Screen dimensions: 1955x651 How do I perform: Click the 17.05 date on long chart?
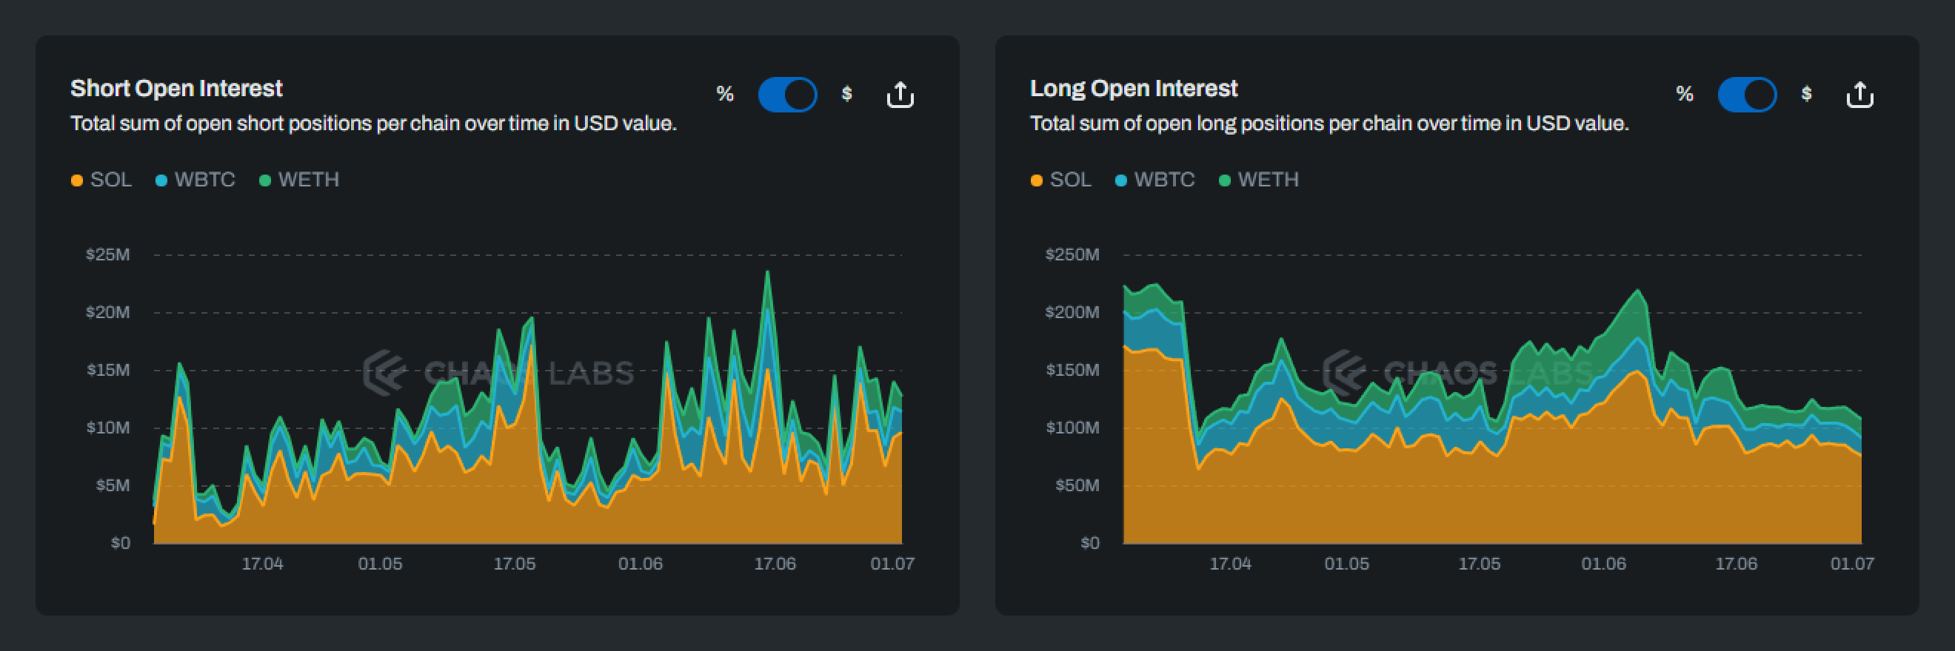point(1480,564)
